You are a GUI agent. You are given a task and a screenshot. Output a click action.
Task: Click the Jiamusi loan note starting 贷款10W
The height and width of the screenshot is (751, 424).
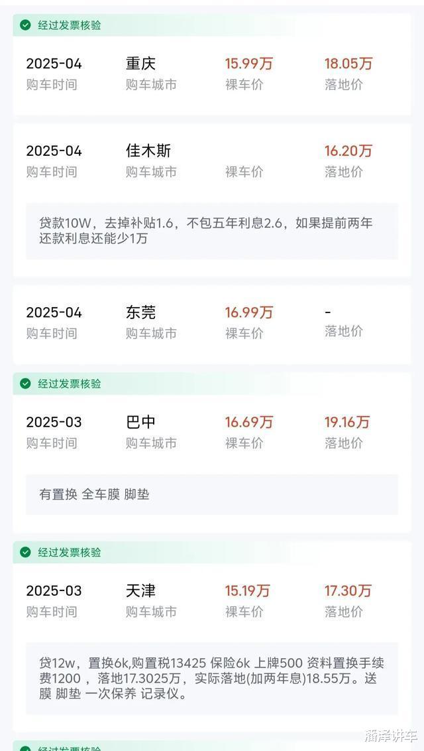(205, 230)
